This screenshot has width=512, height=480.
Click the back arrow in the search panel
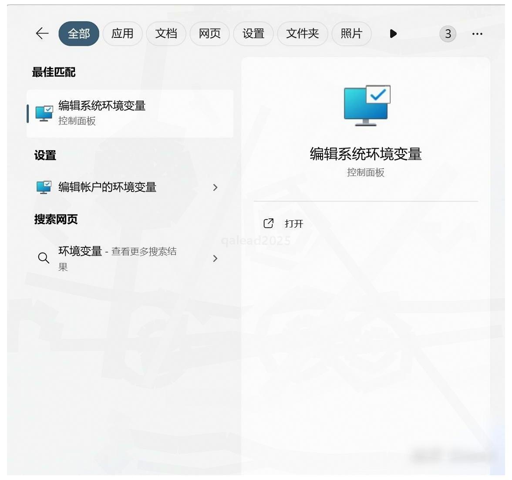(x=42, y=34)
